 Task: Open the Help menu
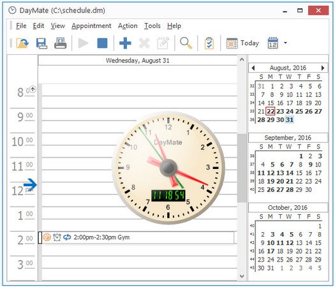174,26
